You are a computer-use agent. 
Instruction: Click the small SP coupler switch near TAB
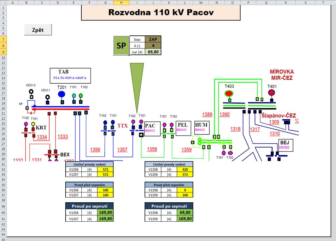coord(27,108)
